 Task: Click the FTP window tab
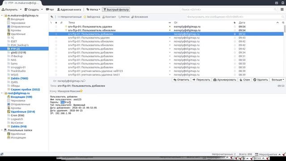[22, 3]
